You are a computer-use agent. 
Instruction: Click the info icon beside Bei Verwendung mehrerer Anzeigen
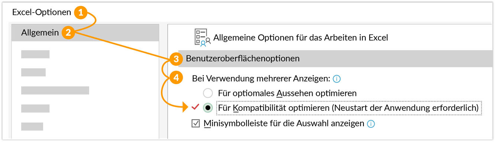coord(337,79)
